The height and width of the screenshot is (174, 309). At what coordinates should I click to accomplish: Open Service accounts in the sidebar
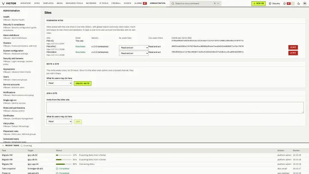coord(14,86)
